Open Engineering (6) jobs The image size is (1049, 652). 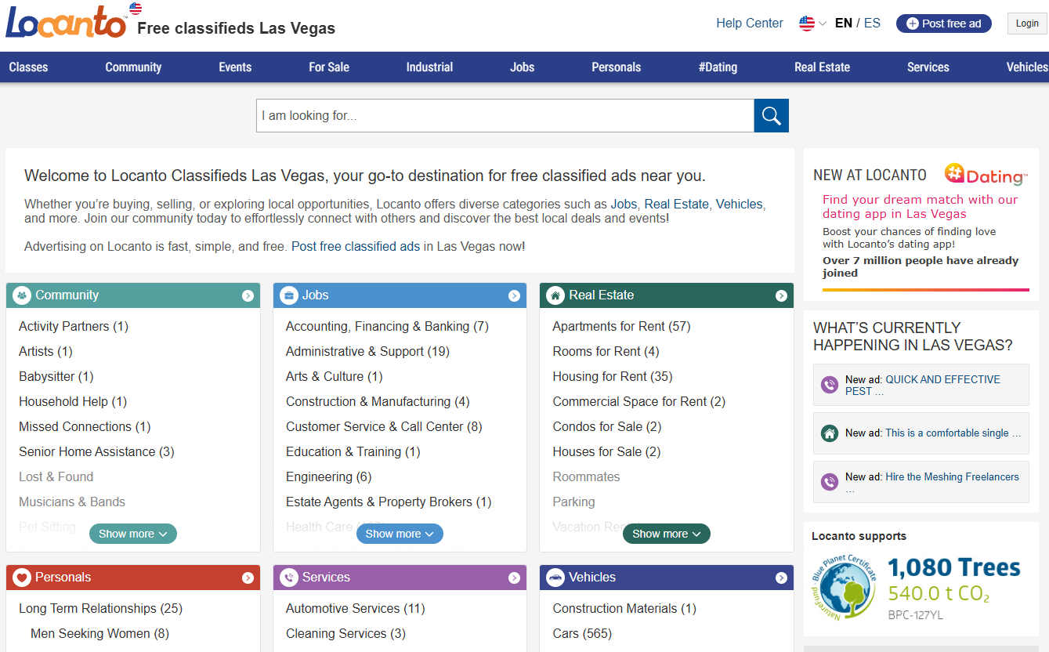pyautogui.click(x=328, y=477)
